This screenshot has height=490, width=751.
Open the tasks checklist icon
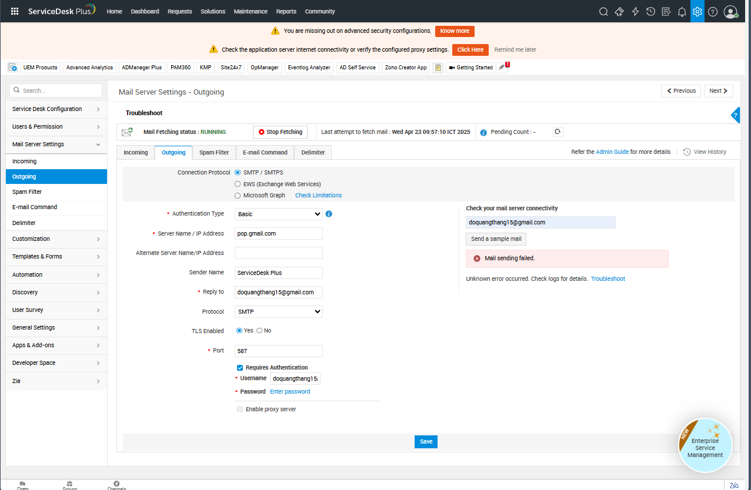pyautogui.click(x=666, y=11)
